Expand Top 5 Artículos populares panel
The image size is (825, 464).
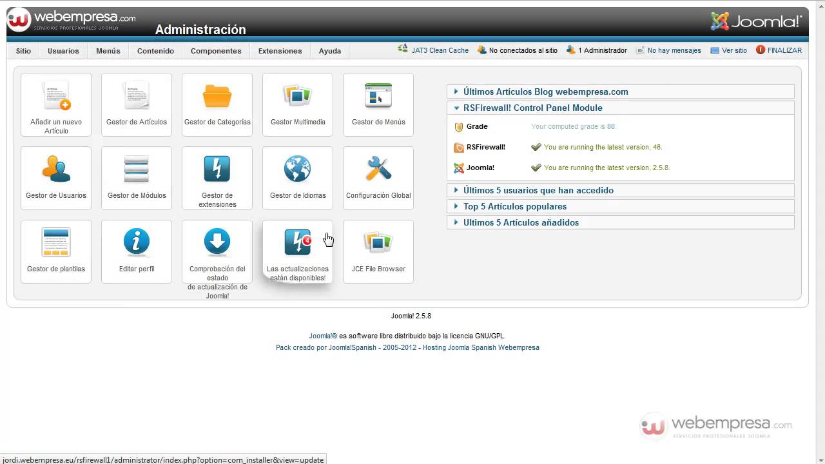620,206
